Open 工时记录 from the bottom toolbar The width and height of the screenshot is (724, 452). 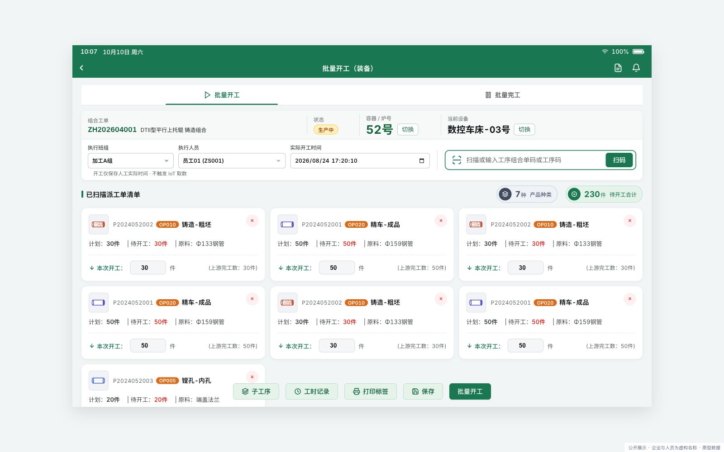point(312,391)
